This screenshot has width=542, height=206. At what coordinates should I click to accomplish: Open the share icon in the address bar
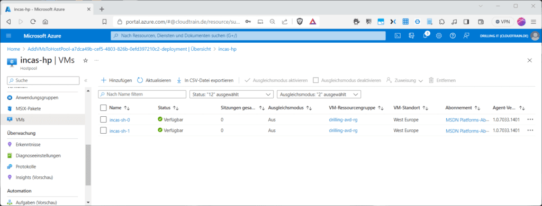[284, 22]
